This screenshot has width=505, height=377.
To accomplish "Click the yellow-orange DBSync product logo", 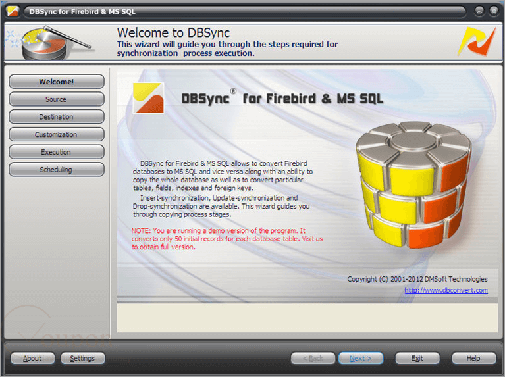I will pos(149,98).
